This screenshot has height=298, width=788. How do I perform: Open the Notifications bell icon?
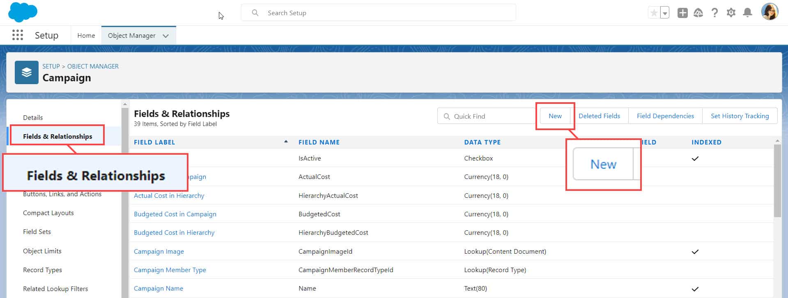point(748,13)
